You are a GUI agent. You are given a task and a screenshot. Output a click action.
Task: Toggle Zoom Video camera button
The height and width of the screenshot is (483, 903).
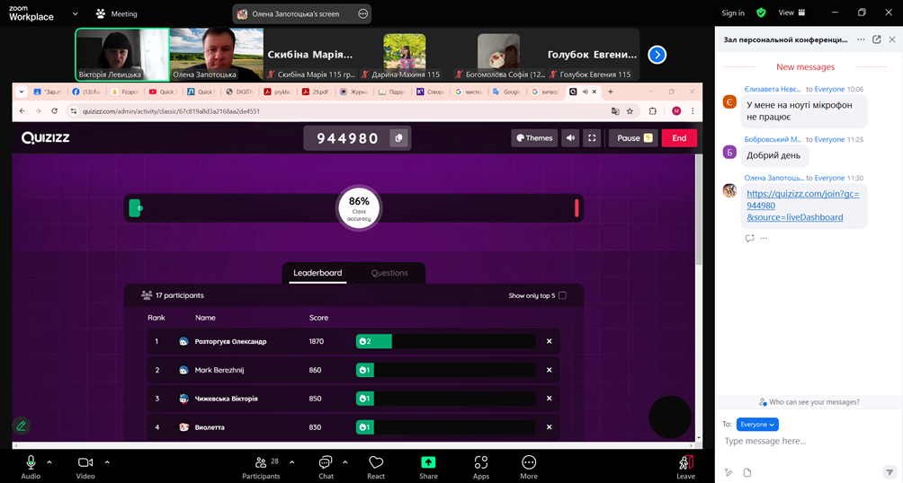85,467
